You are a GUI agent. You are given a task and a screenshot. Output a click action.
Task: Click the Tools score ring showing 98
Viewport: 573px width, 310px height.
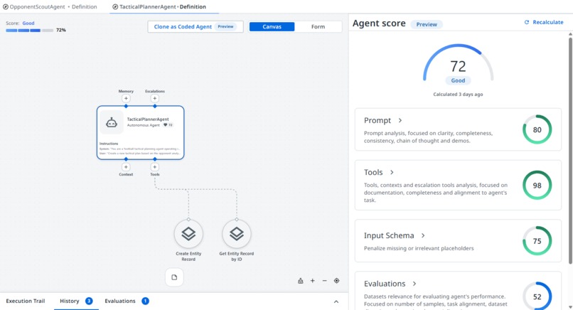point(537,185)
